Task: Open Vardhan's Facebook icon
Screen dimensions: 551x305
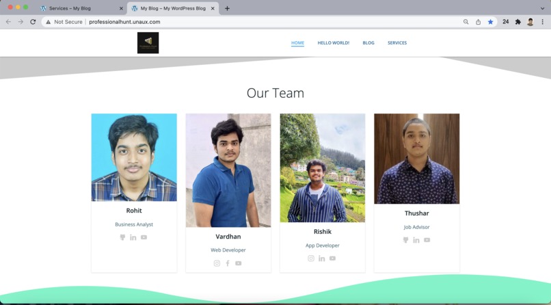Action: coord(228,263)
